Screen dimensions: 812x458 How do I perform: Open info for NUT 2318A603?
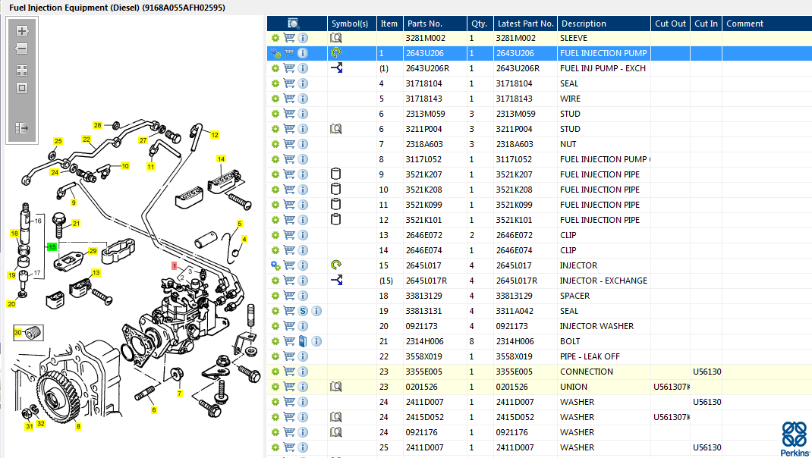303,144
